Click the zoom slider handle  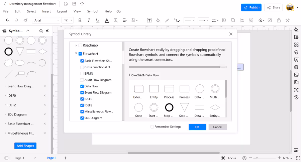257,158
